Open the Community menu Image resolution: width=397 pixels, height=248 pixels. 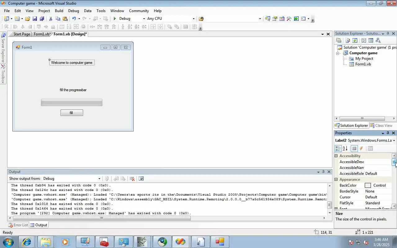(x=139, y=11)
